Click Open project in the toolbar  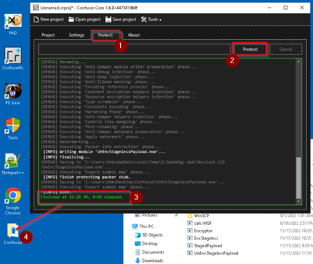pyautogui.click(x=84, y=19)
